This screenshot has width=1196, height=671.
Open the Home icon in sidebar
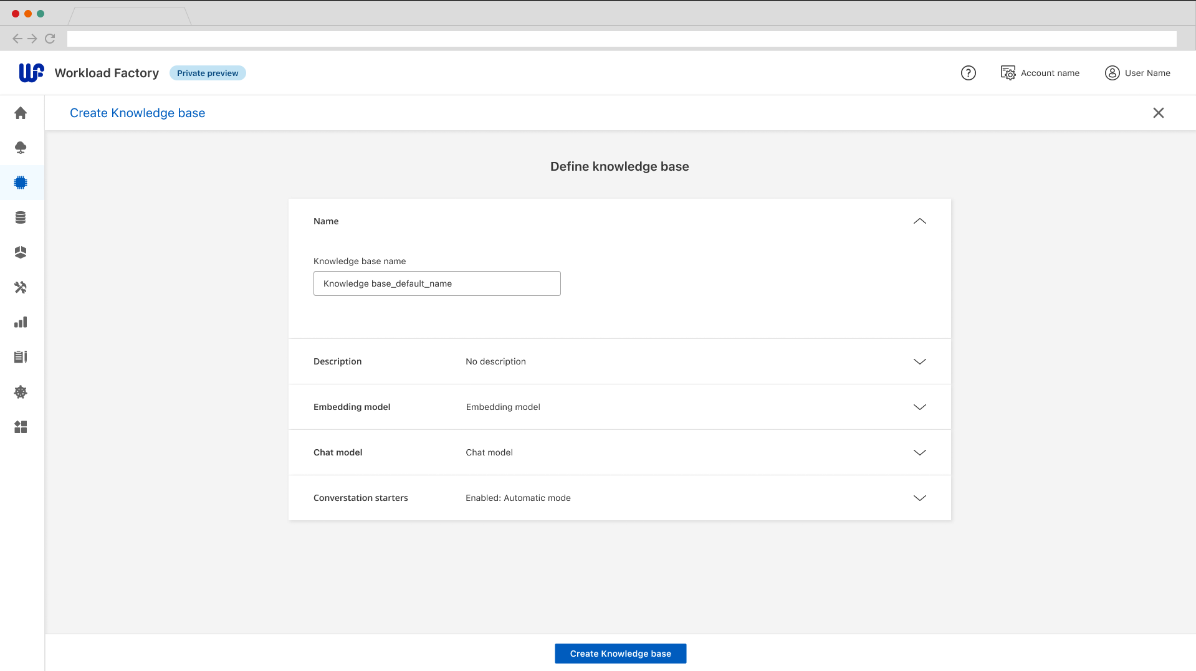pyautogui.click(x=21, y=113)
